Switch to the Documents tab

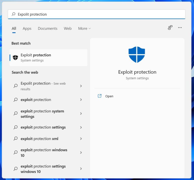click(x=47, y=28)
